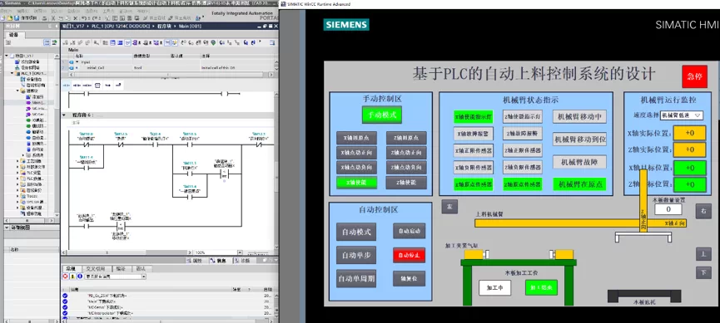Collapse project tree with arrow icon

[x=57, y=26]
